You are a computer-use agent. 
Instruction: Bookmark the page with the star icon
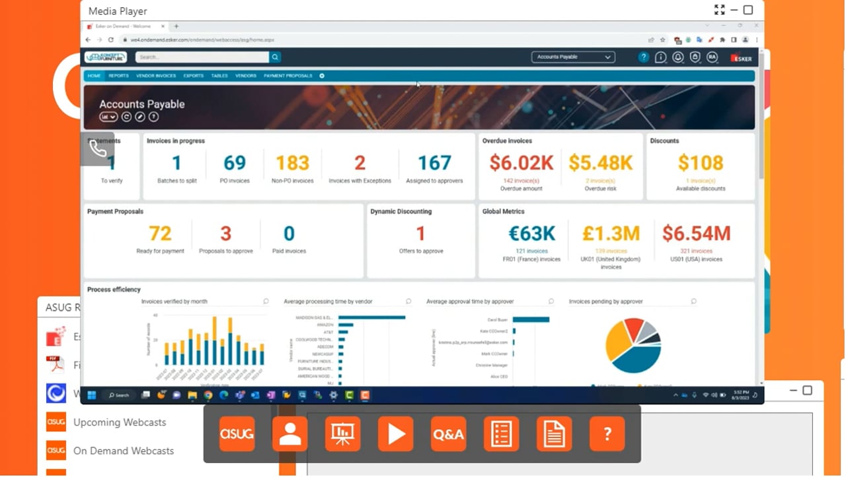tap(662, 40)
